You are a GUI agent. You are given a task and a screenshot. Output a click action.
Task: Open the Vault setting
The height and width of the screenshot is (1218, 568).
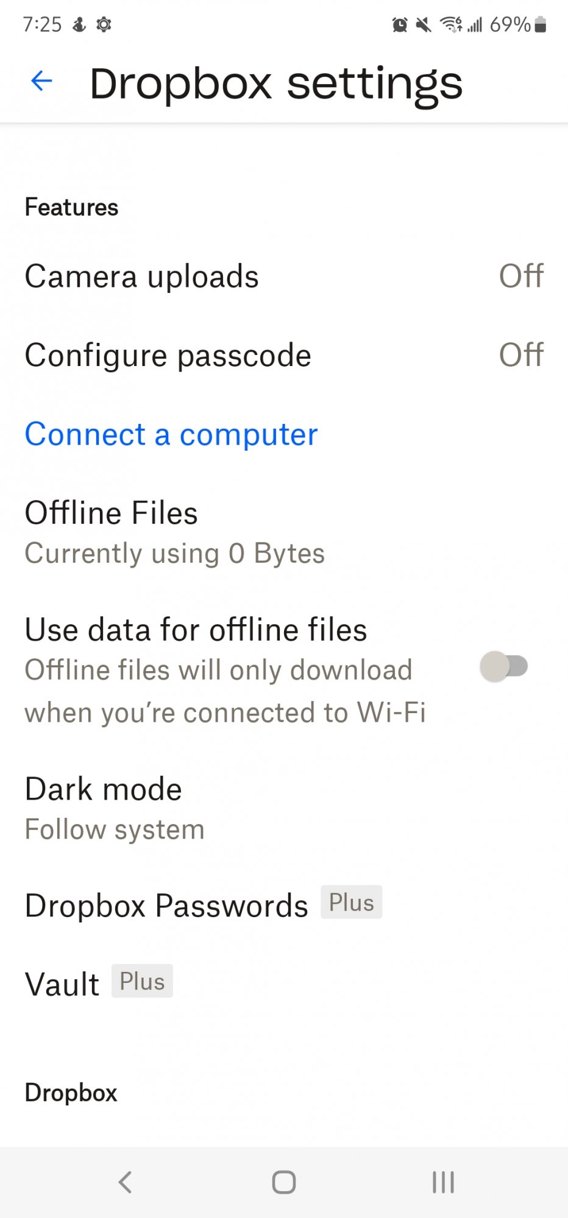pos(284,984)
